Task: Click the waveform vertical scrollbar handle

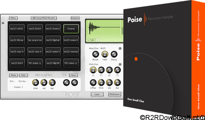Action: [x=123, y=31]
